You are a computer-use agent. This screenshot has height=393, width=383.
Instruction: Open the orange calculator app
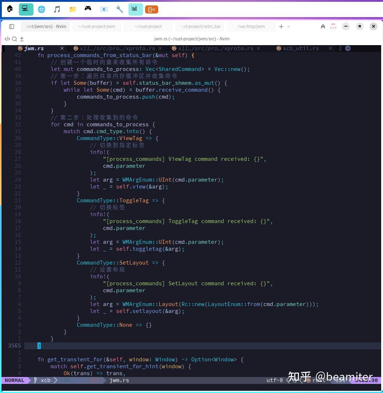point(151,9)
